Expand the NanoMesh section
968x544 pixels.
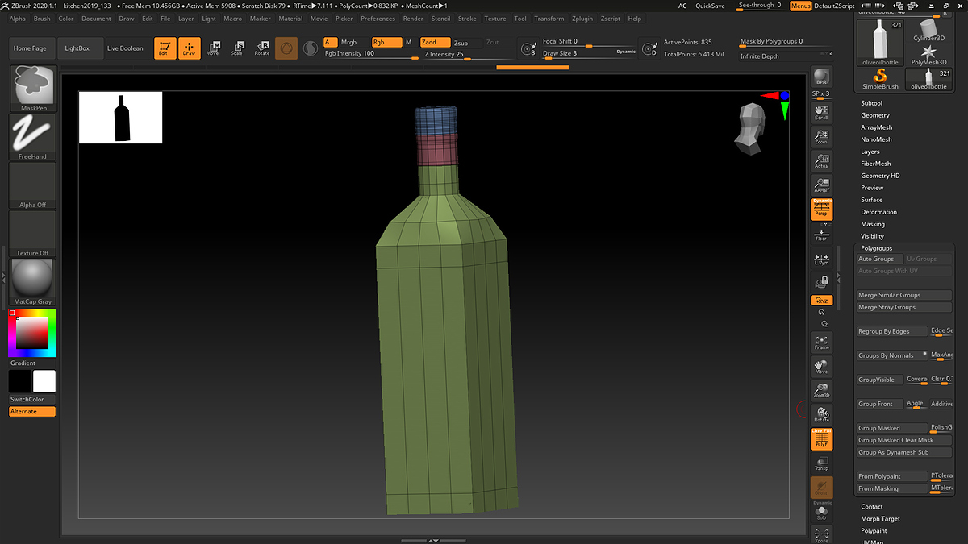876,139
